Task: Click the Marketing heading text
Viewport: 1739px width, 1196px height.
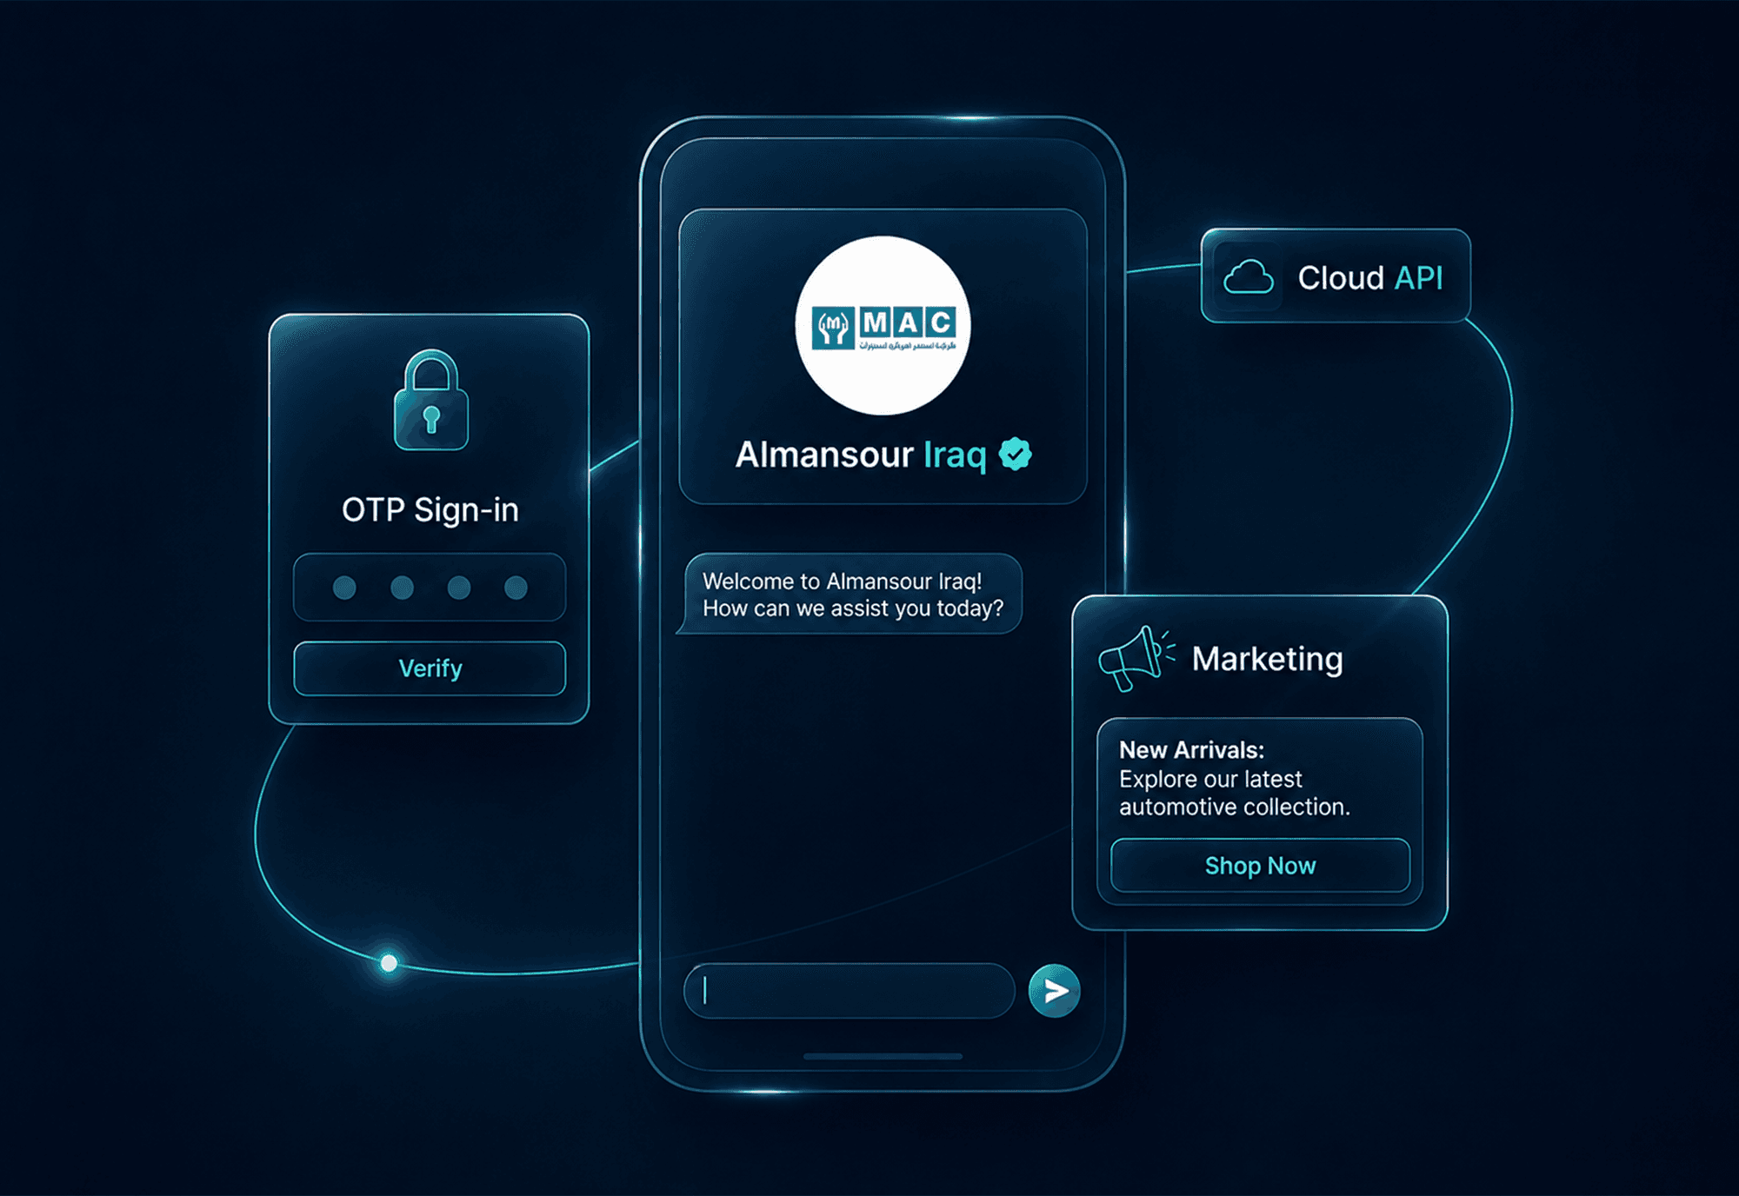Action: tap(1267, 659)
